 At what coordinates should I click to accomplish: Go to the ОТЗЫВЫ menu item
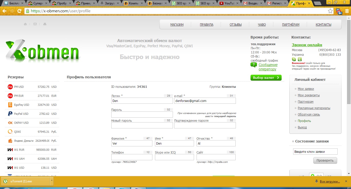[x=236, y=25]
